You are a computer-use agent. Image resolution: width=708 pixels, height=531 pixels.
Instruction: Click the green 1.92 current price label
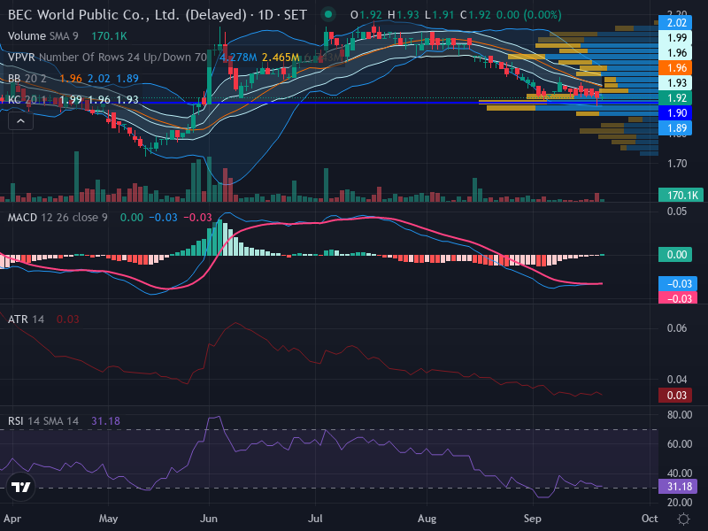coord(677,98)
